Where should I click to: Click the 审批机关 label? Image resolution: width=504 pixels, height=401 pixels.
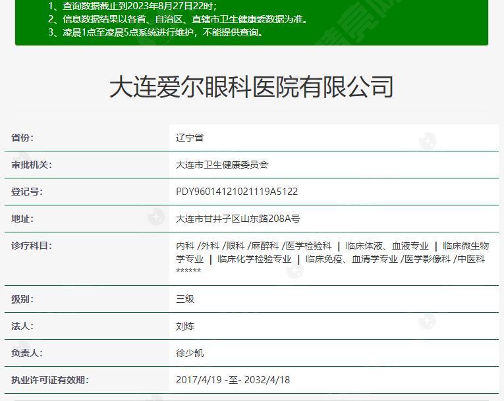[x=32, y=165]
